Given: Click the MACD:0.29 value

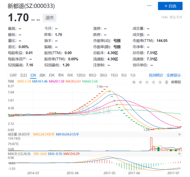Looking at the screenshot, I should (x=71, y=154).
